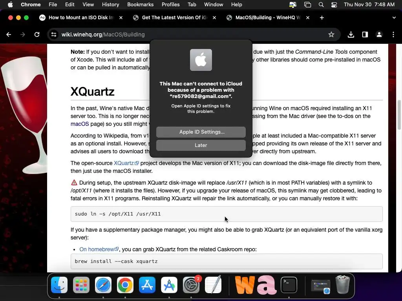Image resolution: width=402 pixels, height=301 pixels.
Task: Open the Chrome application menu
Action: point(31,4)
